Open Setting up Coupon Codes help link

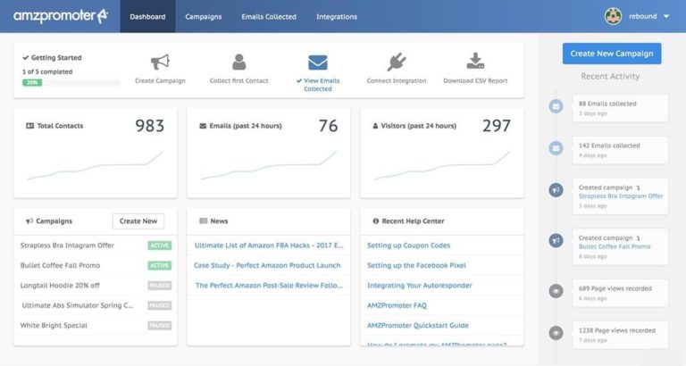(408, 245)
